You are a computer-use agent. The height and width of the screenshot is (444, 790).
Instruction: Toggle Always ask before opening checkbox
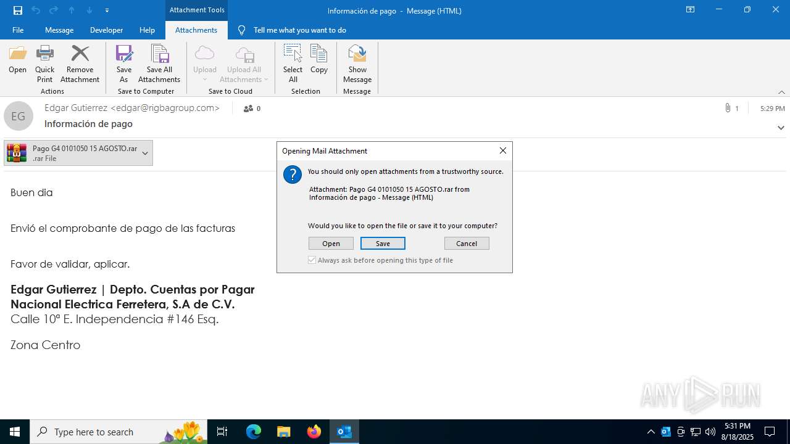click(312, 260)
